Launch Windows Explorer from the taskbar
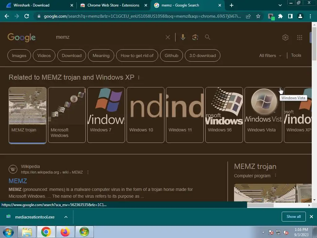This screenshot has height=238, width=317. tap(27, 232)
